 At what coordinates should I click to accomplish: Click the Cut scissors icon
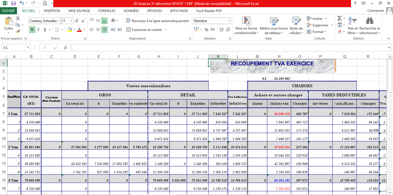(18, 18)
